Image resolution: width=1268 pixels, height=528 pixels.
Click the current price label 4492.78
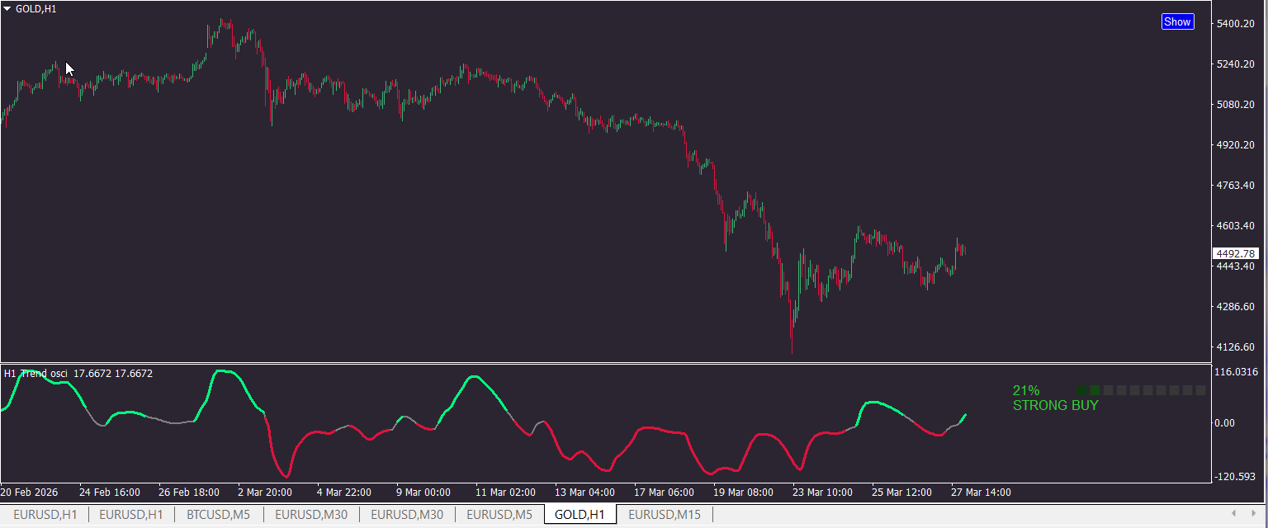1235,253
